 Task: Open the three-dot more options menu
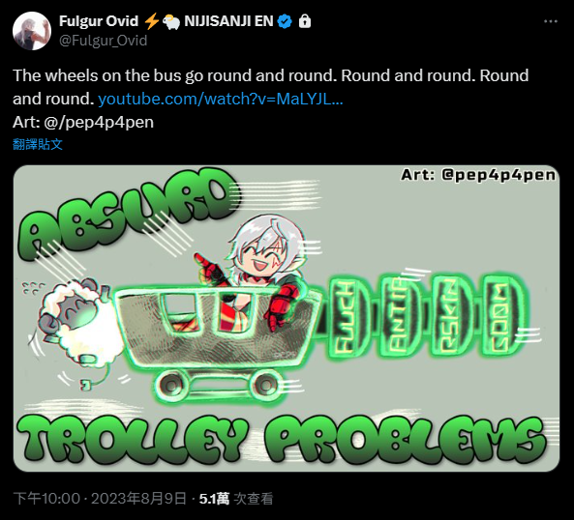coord(550,21)
